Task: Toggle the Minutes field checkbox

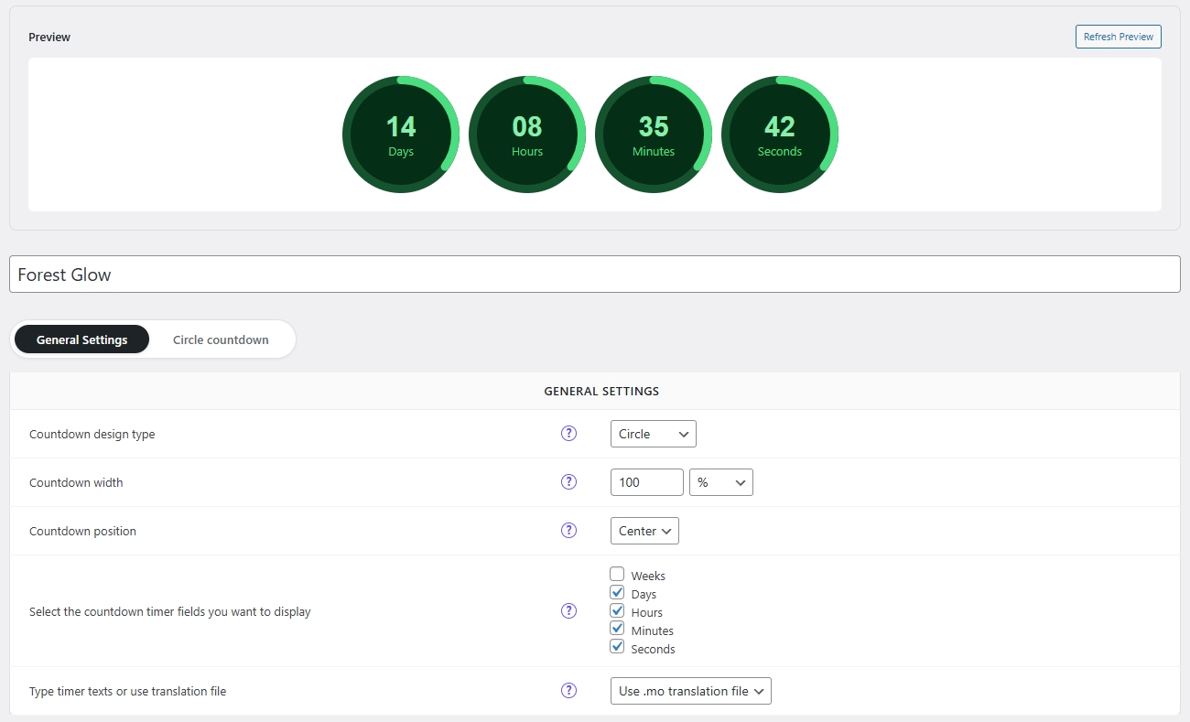Action: point(617,630)
